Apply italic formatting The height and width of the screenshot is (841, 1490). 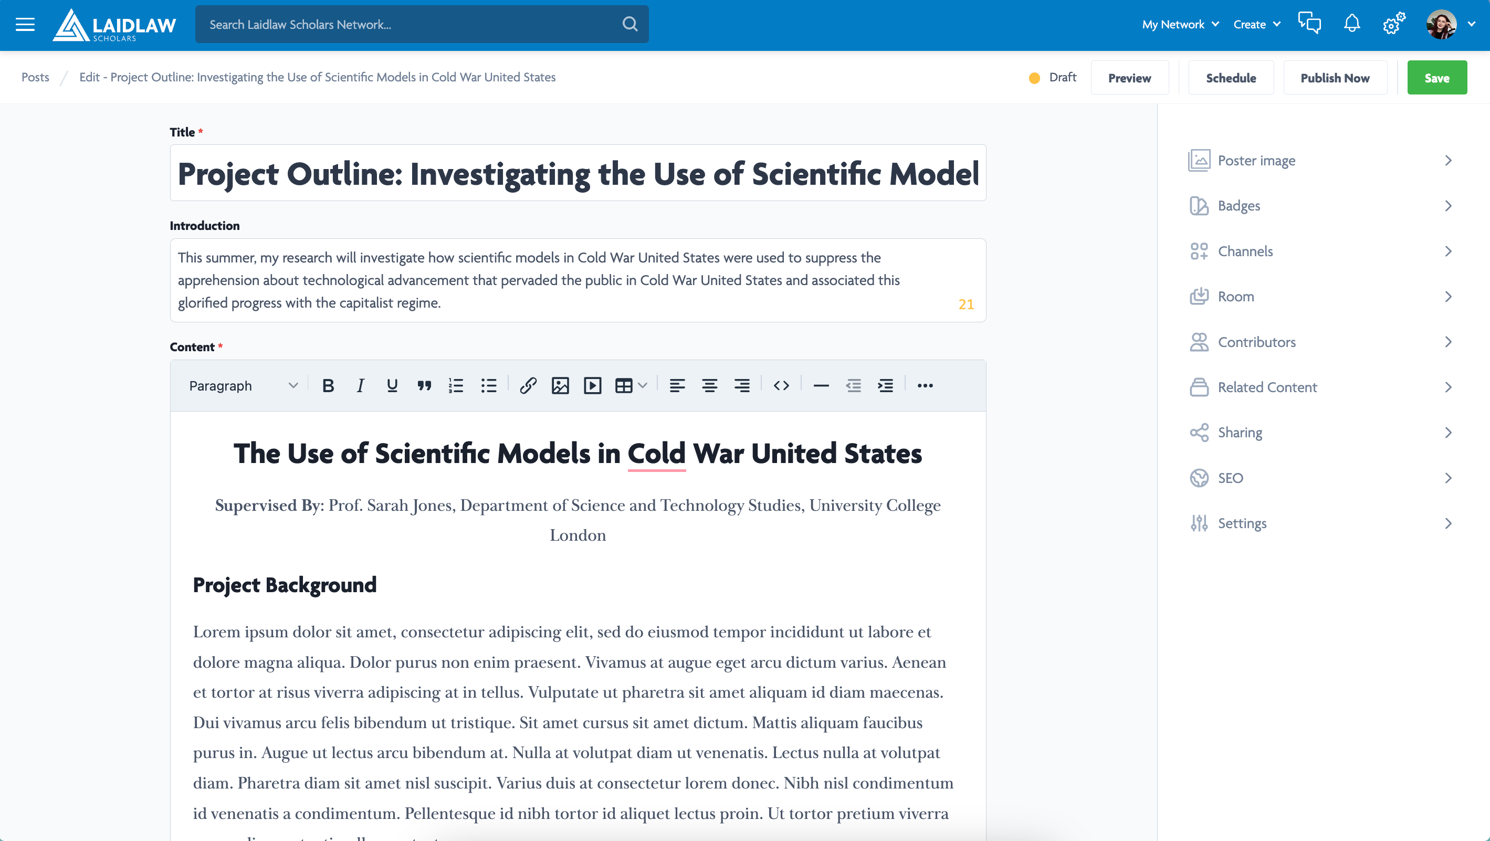pos(360,386)
